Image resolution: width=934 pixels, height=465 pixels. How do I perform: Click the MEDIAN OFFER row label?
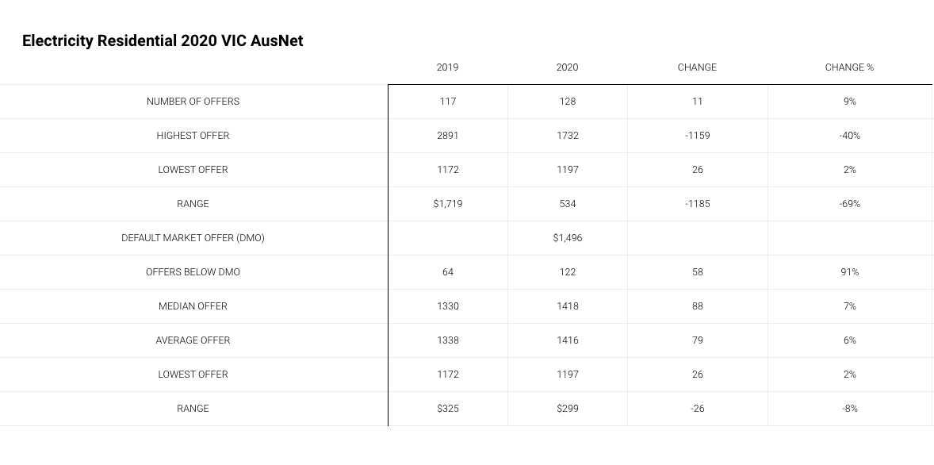tap(193, 306)
